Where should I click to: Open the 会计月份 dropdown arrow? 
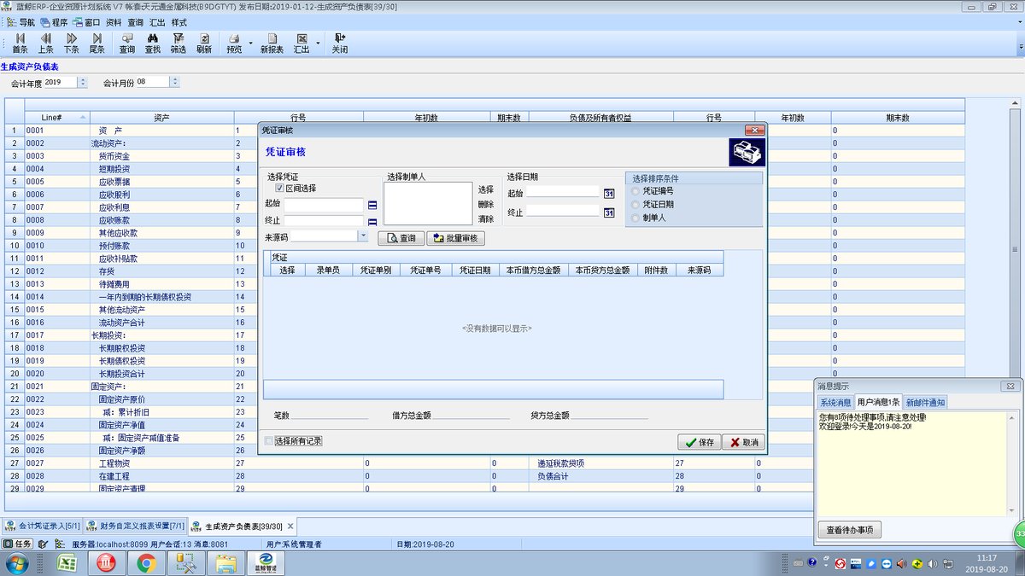[174, 82]
